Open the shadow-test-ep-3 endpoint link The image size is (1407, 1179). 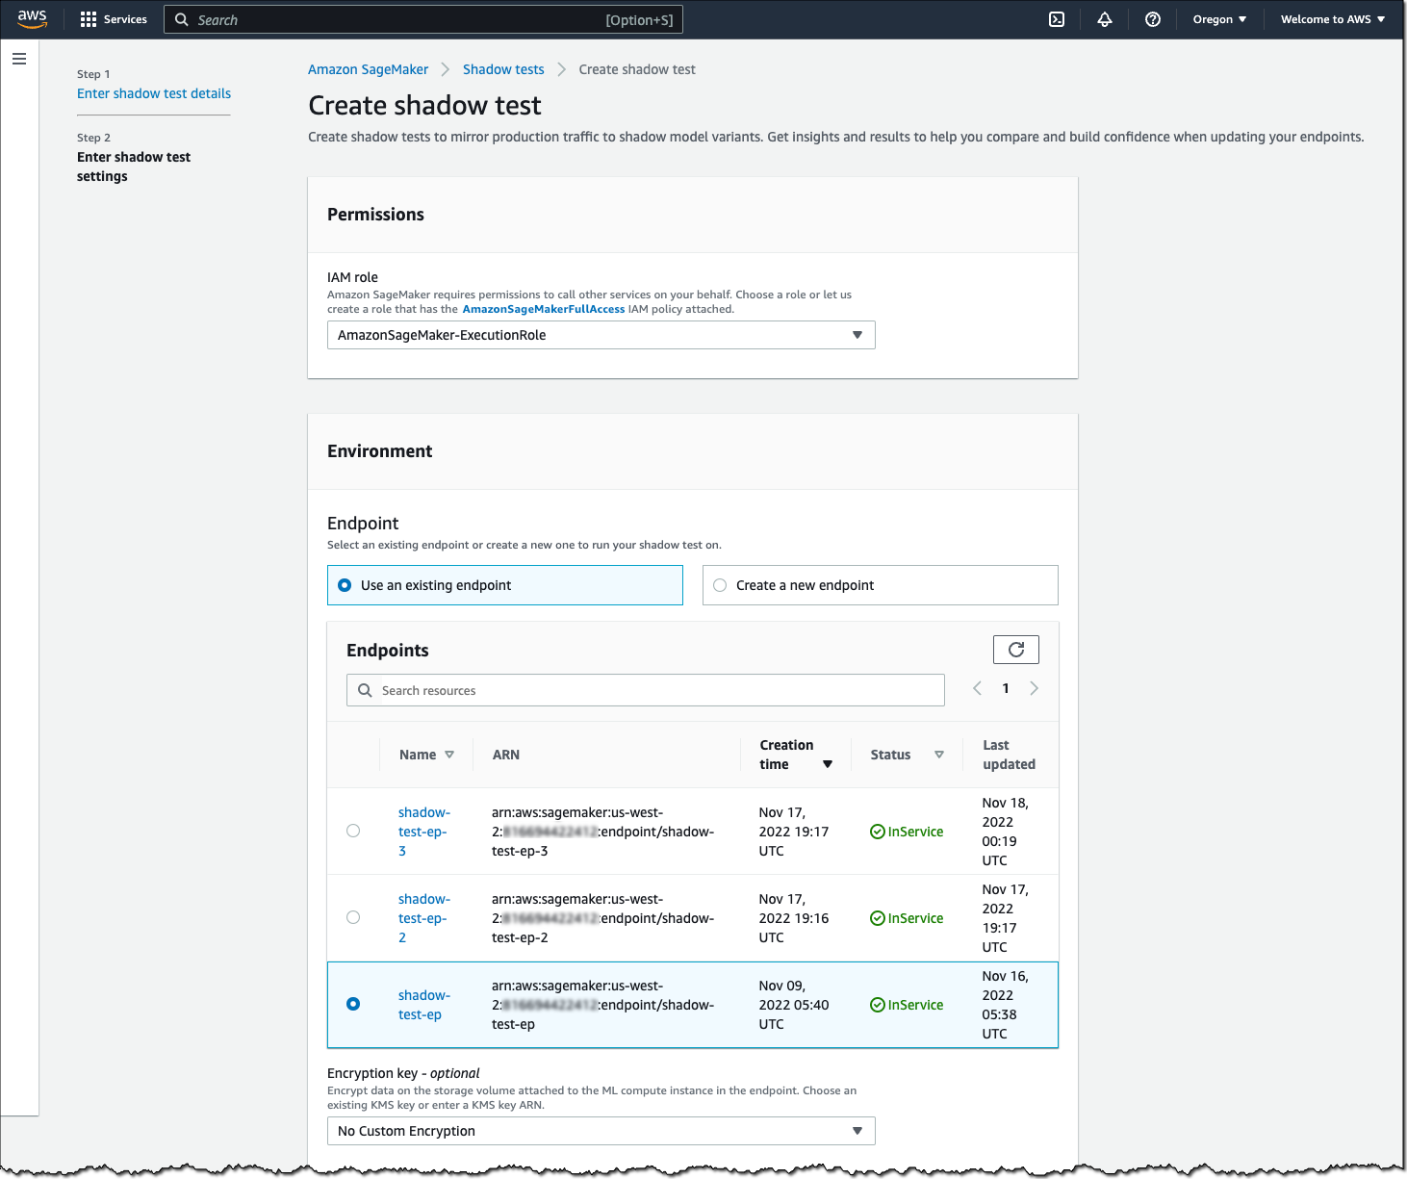pyautogui.click(x=423, y=832)
